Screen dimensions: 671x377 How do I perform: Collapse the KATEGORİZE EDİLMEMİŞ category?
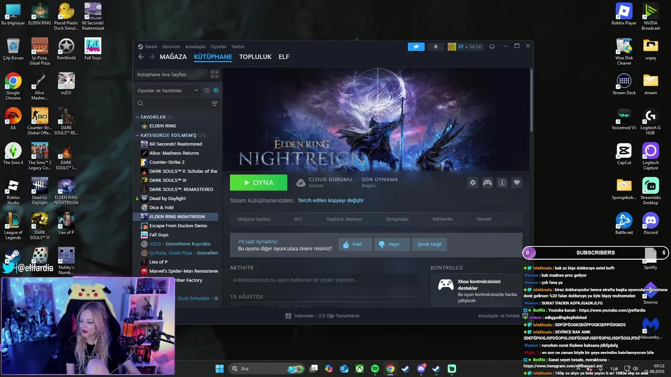tap(170, 135)
